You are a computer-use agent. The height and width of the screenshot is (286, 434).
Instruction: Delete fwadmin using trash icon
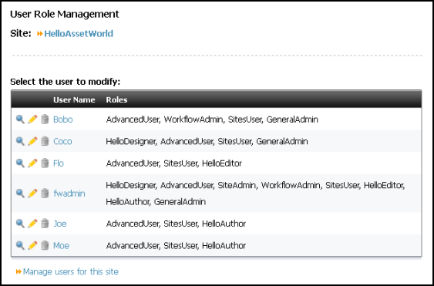point(45,193)
